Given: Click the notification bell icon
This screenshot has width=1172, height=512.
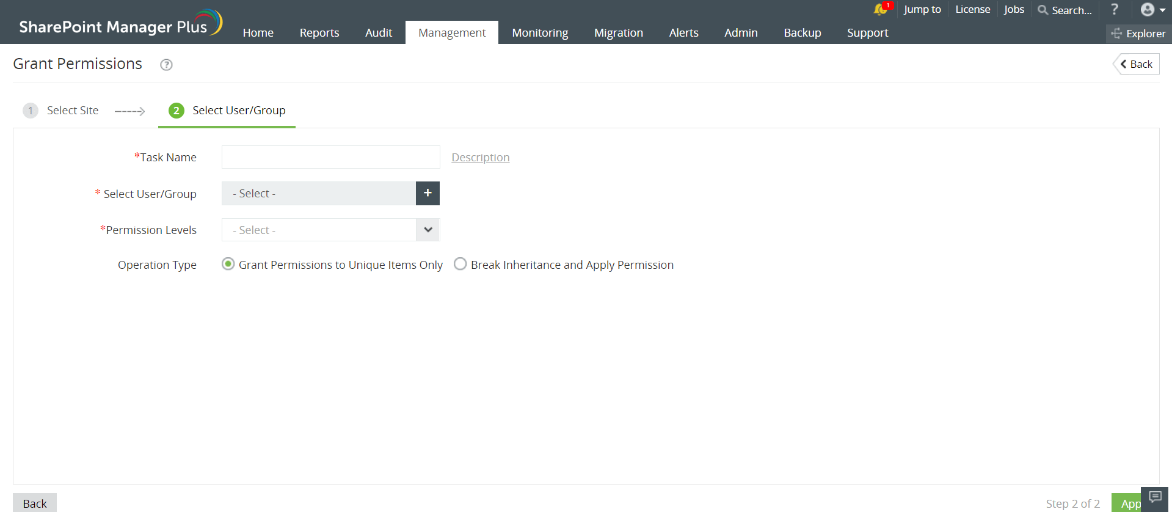Looking at the screenshot, I should pos(881,9).
